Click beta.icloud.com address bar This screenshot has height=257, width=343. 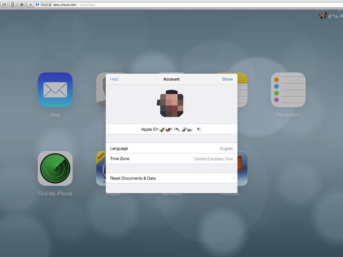pos(188,4)
